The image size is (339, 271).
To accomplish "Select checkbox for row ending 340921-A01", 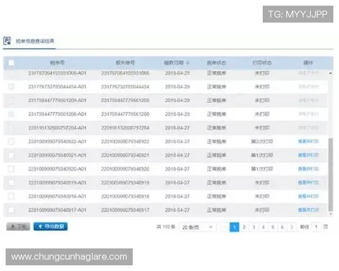I will (11, 155).
